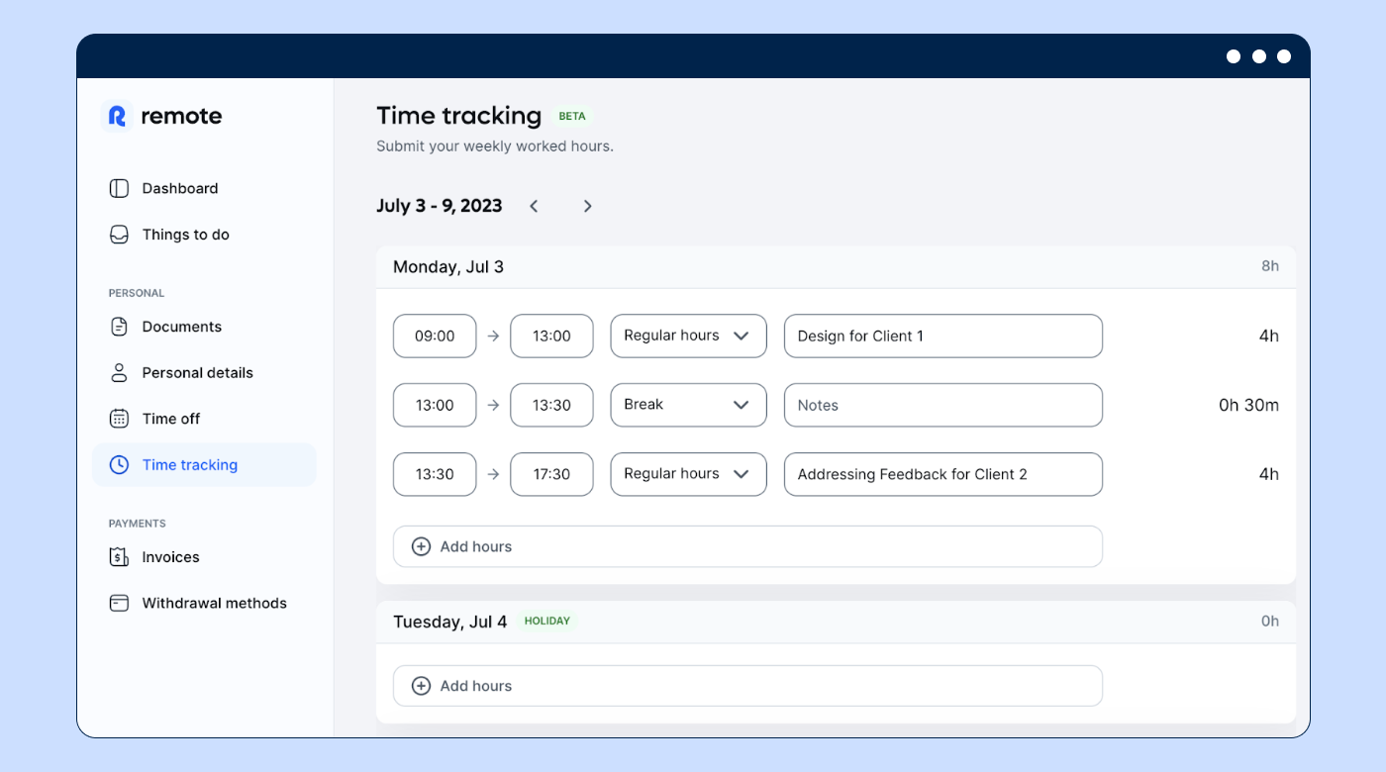This screenshot has height=772, width=1386.
Task: Click the Notes field of the Break row
Action: [942, 405]
